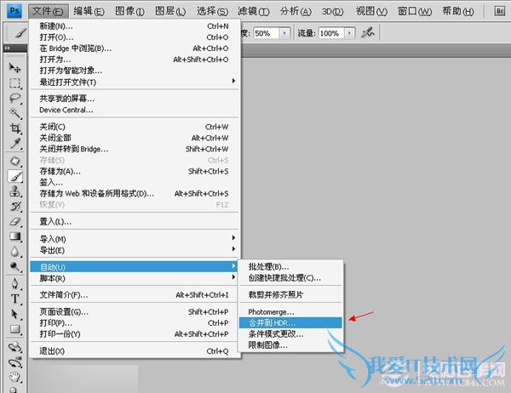Select the Brush tool in toolbox
This screenshot has height=393, width=511.
(14, 176)
